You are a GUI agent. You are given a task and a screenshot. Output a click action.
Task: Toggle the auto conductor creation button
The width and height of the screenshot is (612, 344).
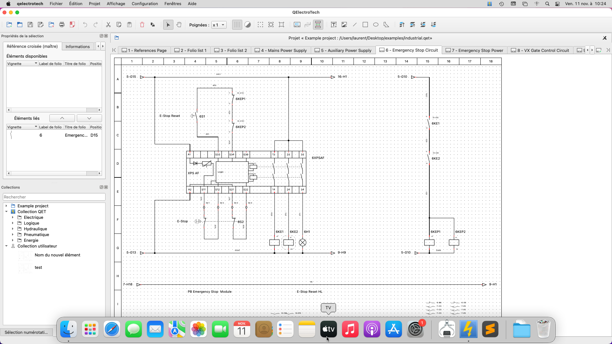(x=318, y=25)
